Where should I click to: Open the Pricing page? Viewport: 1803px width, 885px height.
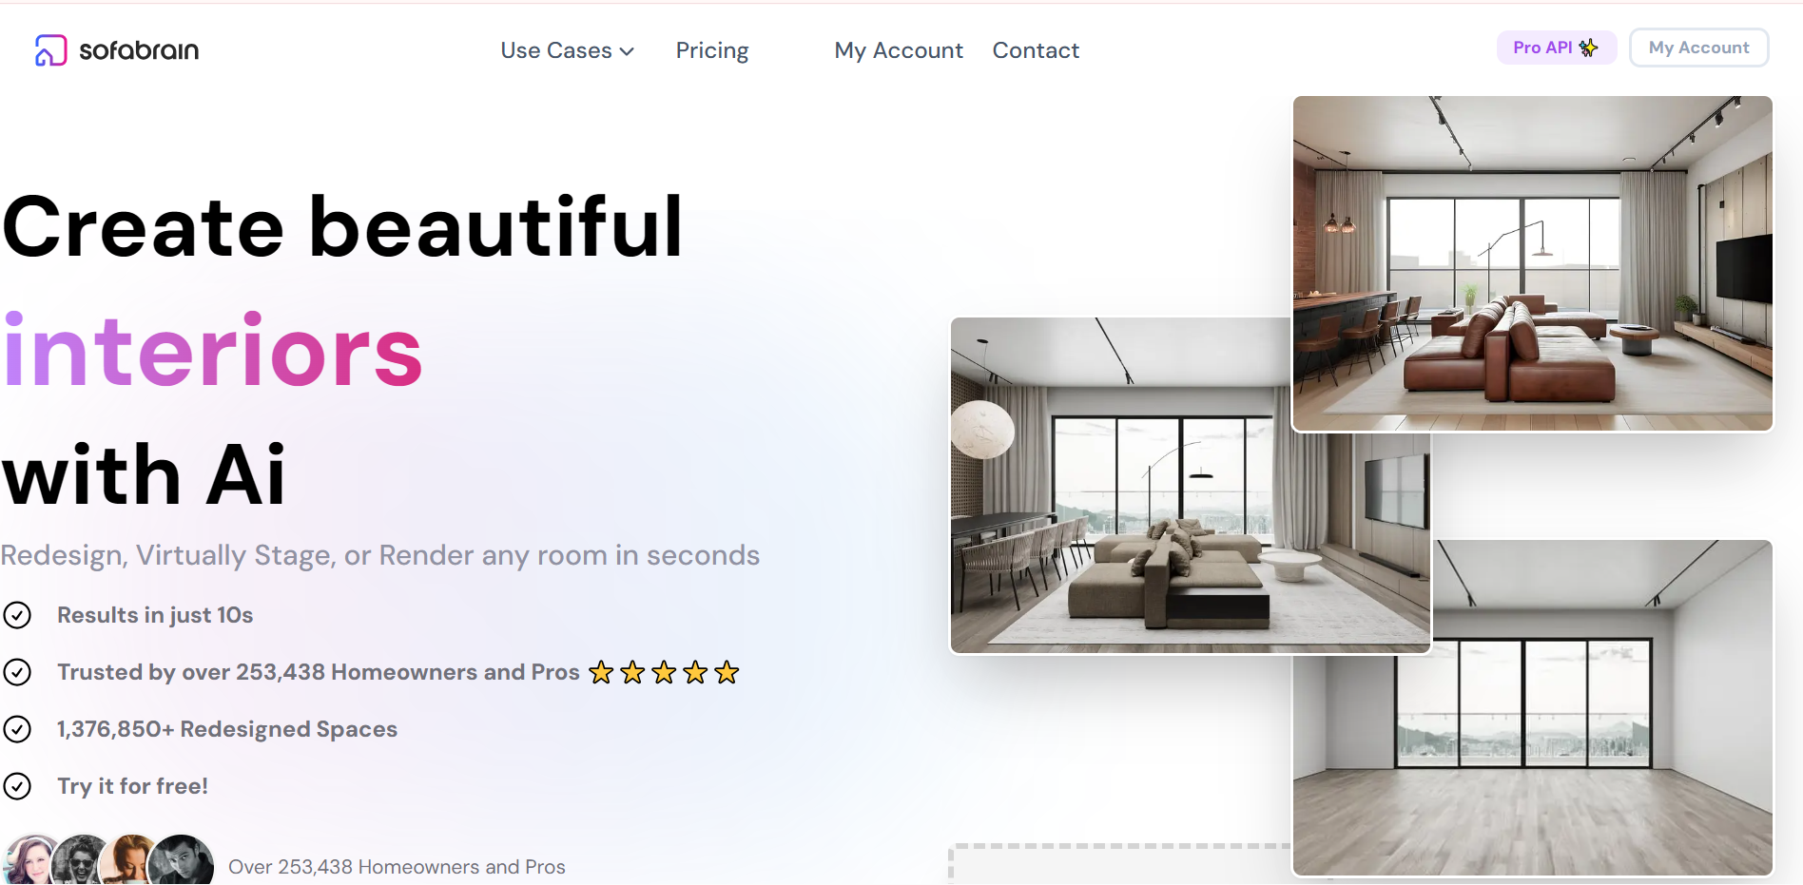coord(712,50)
